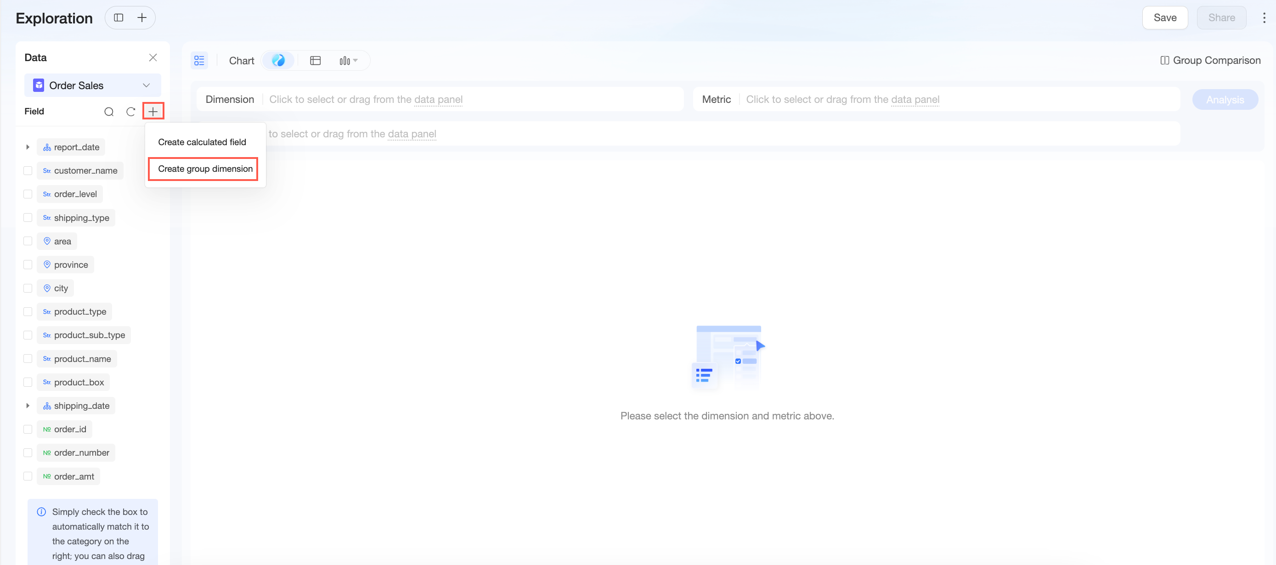
Task: Click the list view icon left of Chart
Action: [x=199, y=61]
